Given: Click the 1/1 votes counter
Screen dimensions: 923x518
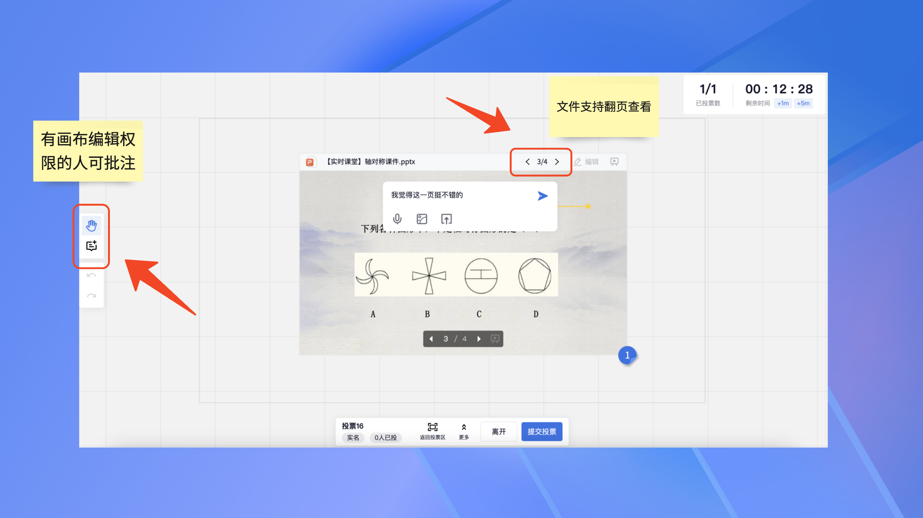Looking at the screenshot, I should (708, 89).
